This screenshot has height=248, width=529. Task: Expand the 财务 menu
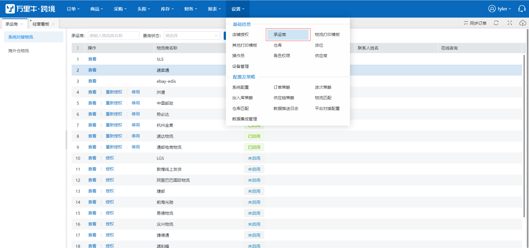(191, 9)
